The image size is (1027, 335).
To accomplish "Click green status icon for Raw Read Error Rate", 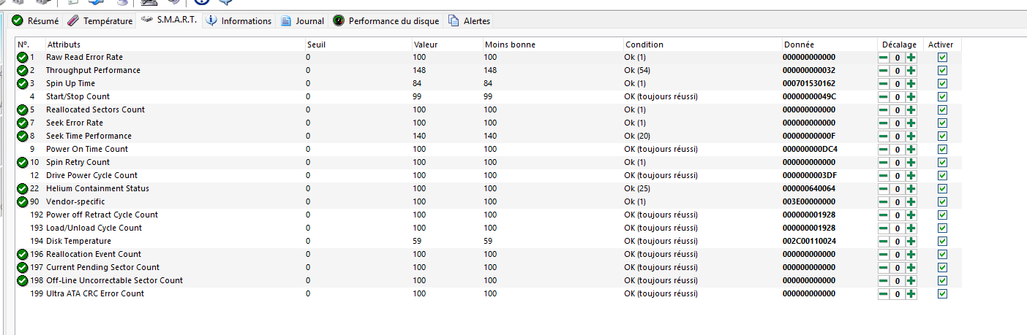I will coord(23,58).
